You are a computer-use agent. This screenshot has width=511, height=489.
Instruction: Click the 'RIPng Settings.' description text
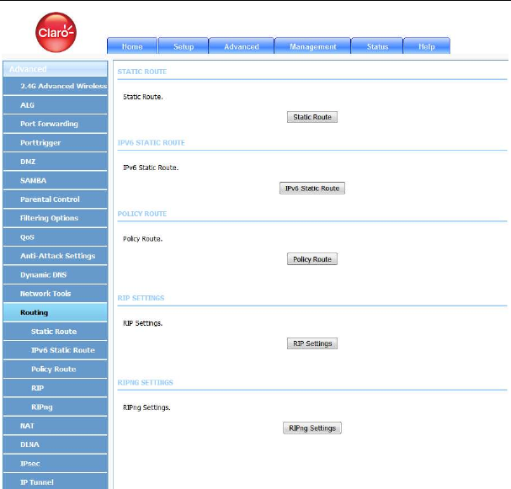coord(146,407)
